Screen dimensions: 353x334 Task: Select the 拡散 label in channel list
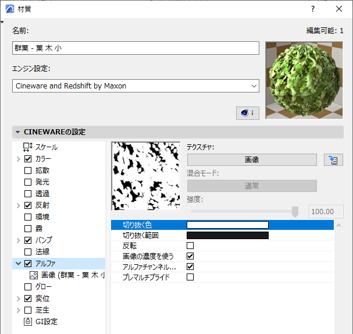click(x=42, y=170)
